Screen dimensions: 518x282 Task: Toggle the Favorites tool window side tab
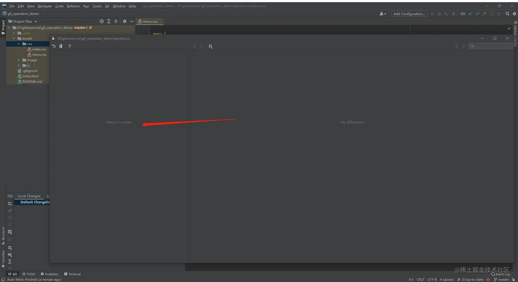pos(3,259)
